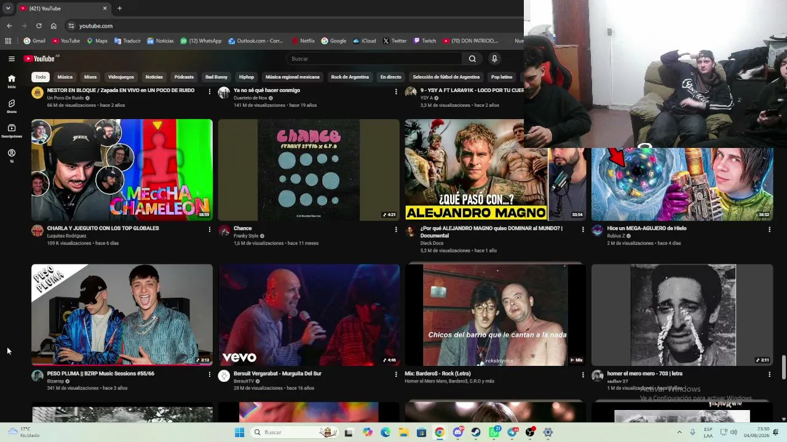This screenshot has width=787, height=442.
Task: Open options menu for ALEJANDRO MAGNO documentary
Action: tap(583, 230)
